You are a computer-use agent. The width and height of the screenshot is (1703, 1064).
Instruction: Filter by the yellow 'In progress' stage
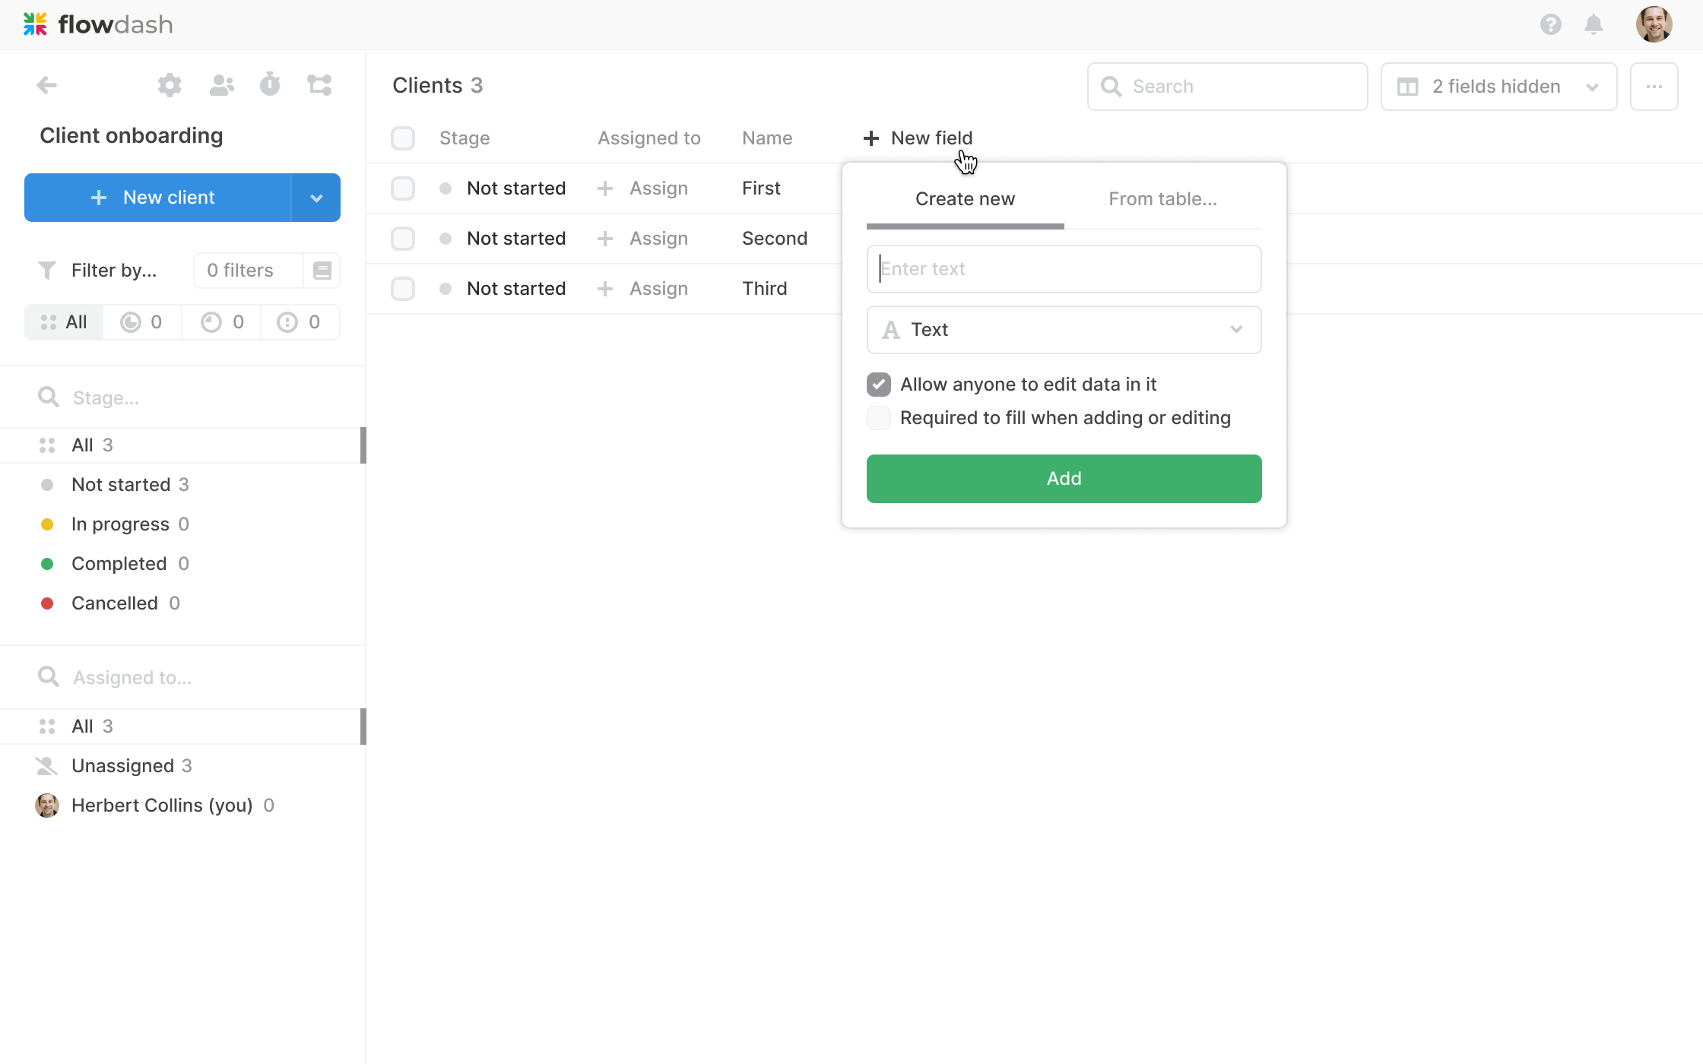(x=120, y=524)
